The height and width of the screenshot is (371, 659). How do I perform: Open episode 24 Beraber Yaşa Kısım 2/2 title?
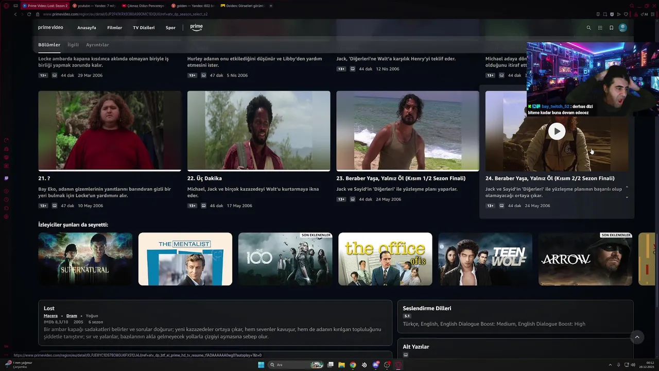click(550, 178)
